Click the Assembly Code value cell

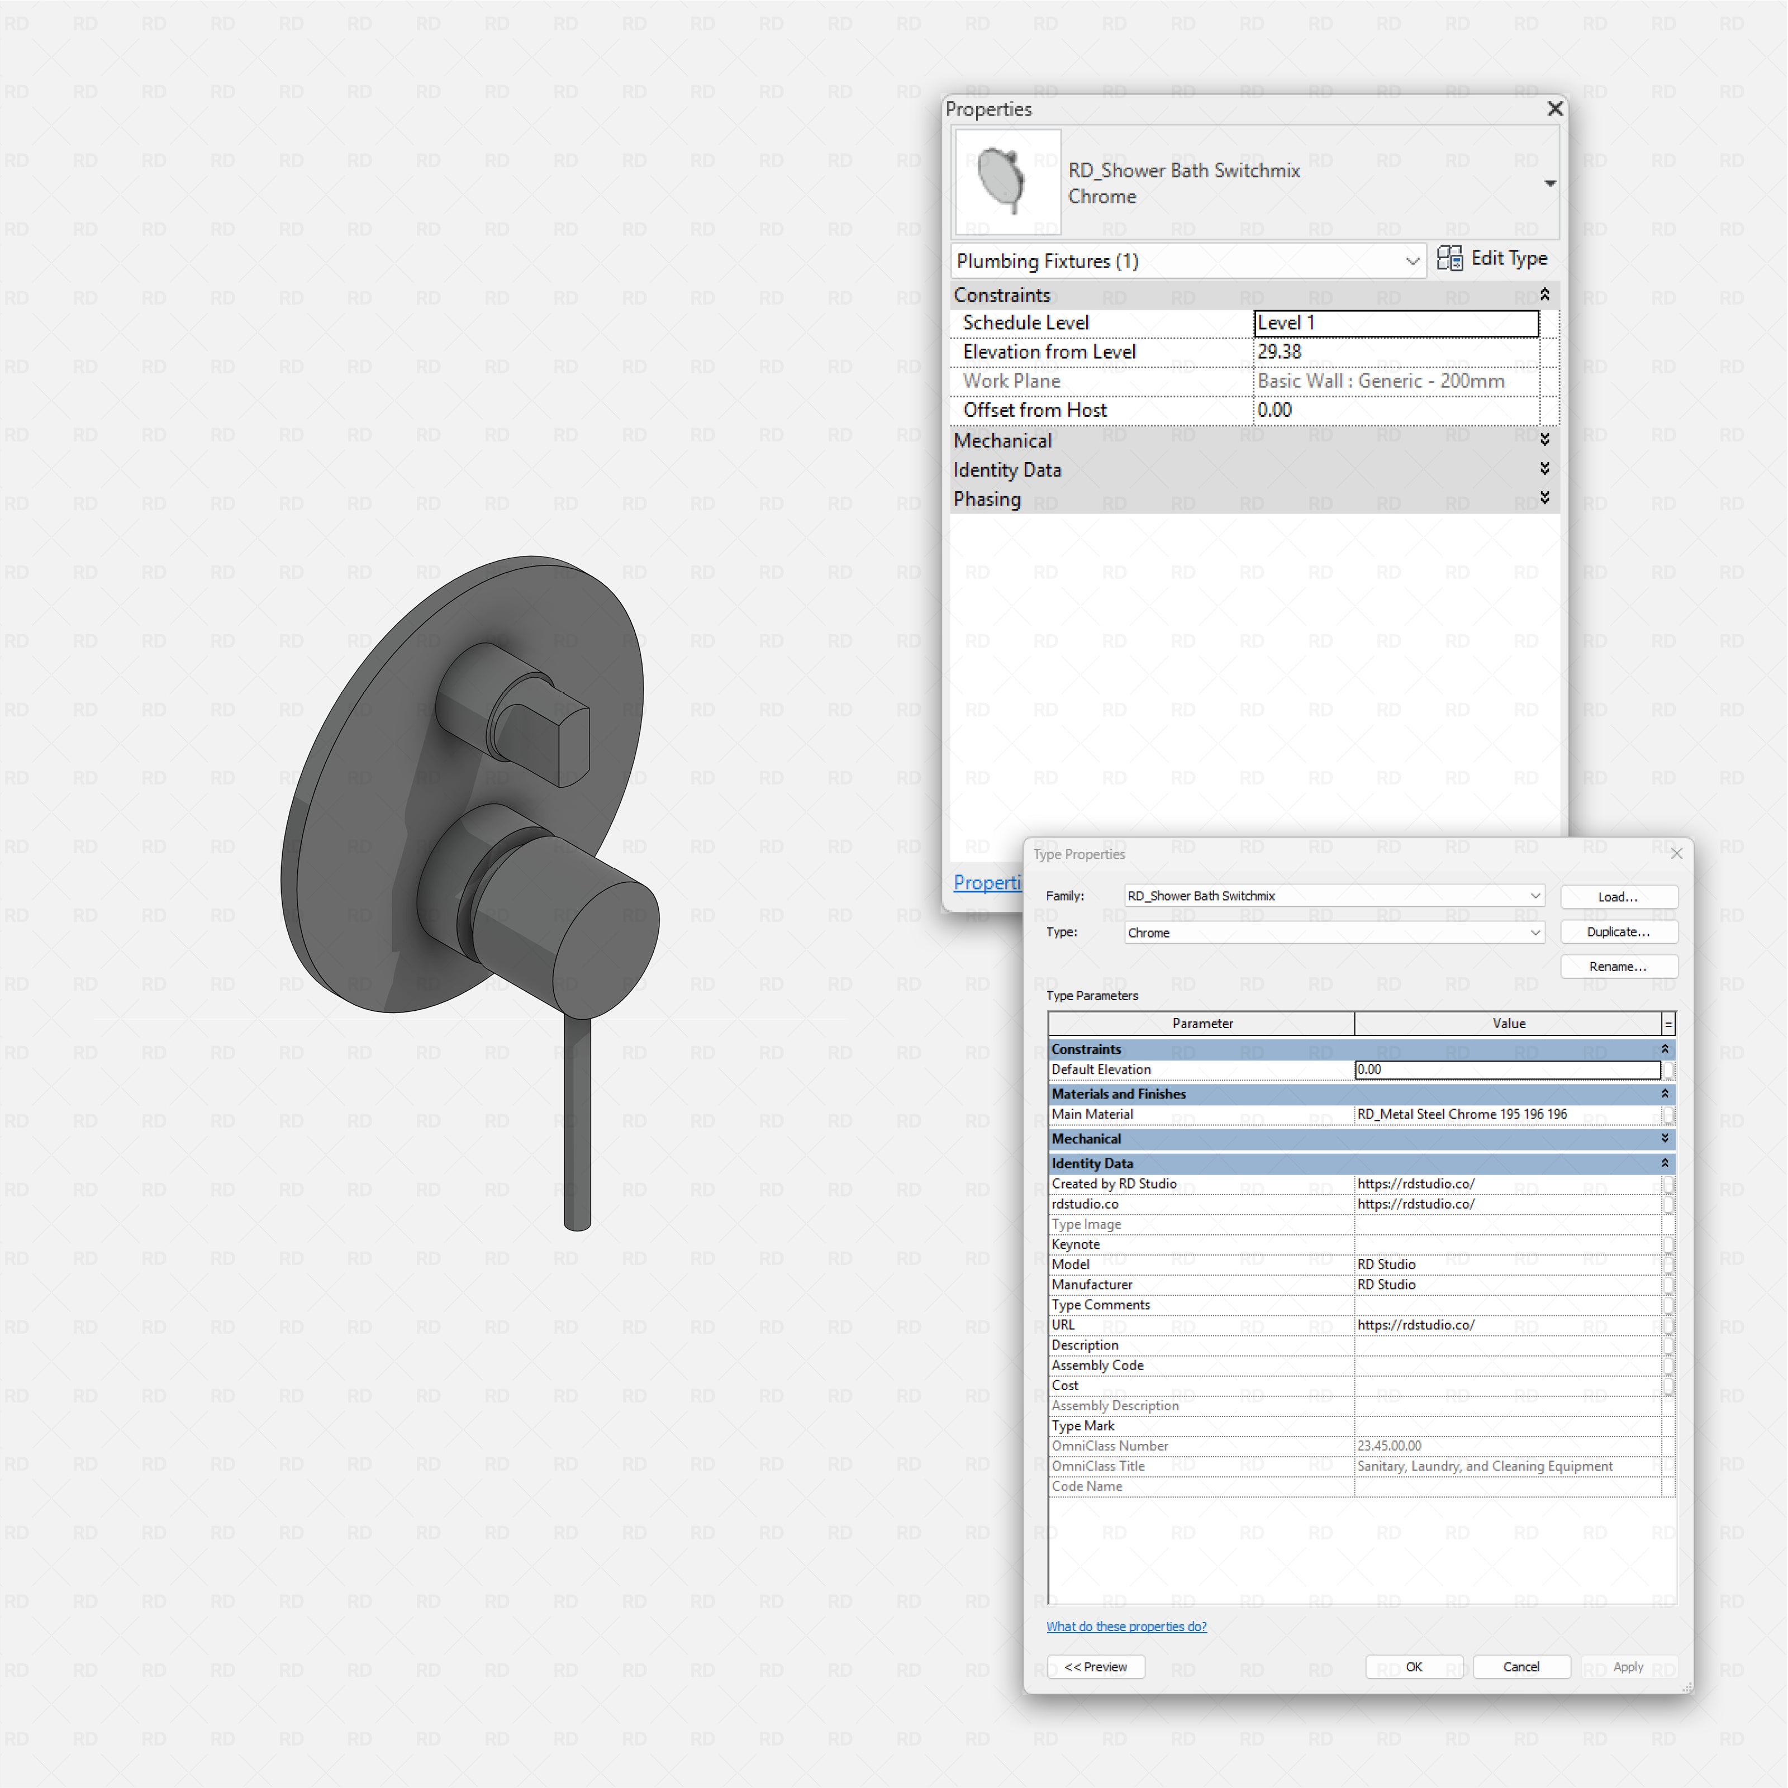[x=1508, y=1365]
